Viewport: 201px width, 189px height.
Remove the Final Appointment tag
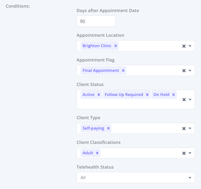click(x=123, y=71)
